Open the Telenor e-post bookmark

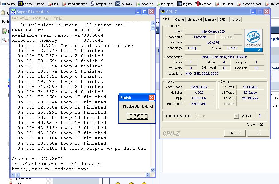pyautogui.click(x=249, y=4)
